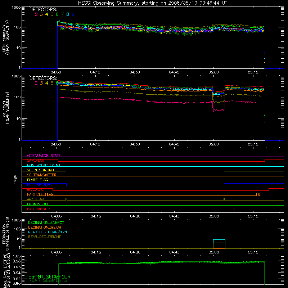Click DETECTORS: heading in front segments plot
The height and width of the screenshot is (288, 288).
43,9
